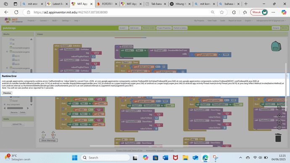This screenshot has width=290, height=163.
Task: Select btn15 in the blocks tree
Action: click(17, 60)
